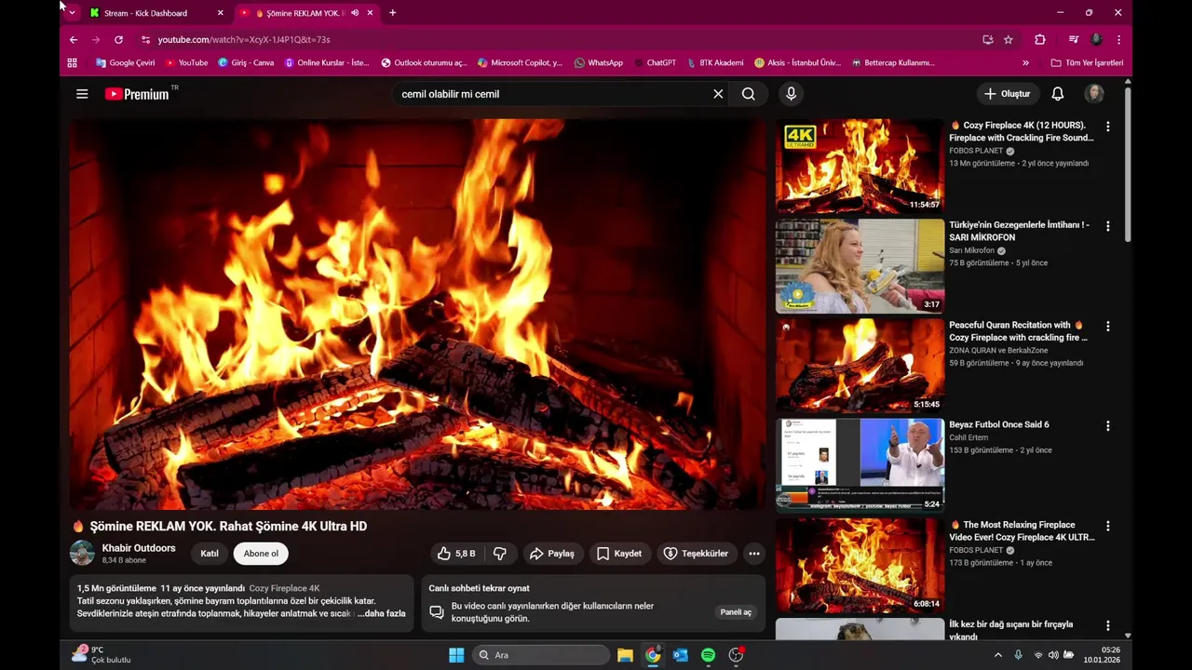Viewport: 1192px width, 670px height.
Task: Save video with Kaydet button
Action: click(x=619, y=554)
